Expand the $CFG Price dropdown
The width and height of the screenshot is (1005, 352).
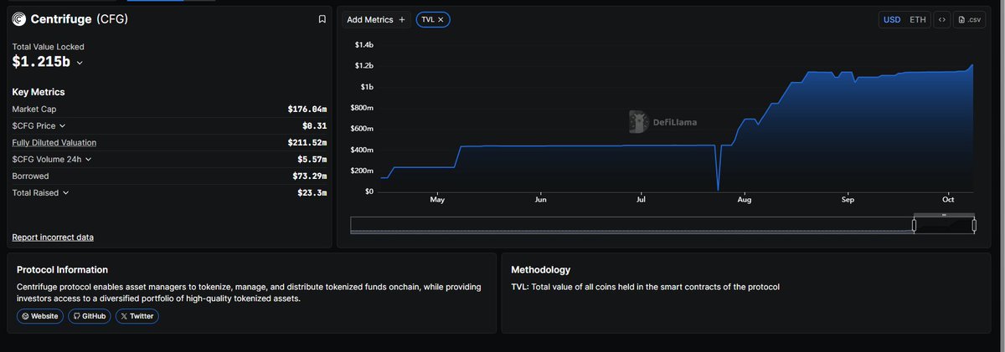point(62,125)
